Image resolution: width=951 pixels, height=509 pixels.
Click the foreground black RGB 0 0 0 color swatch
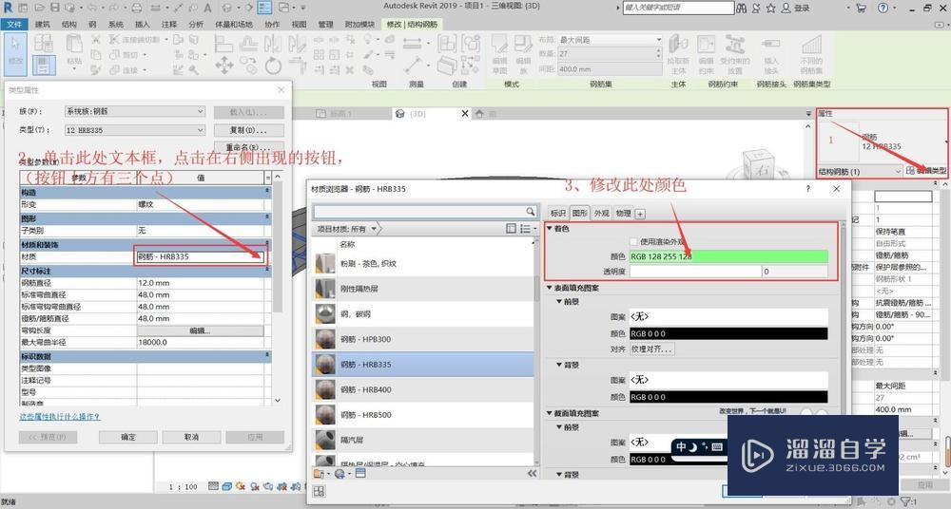pos(728,334)
